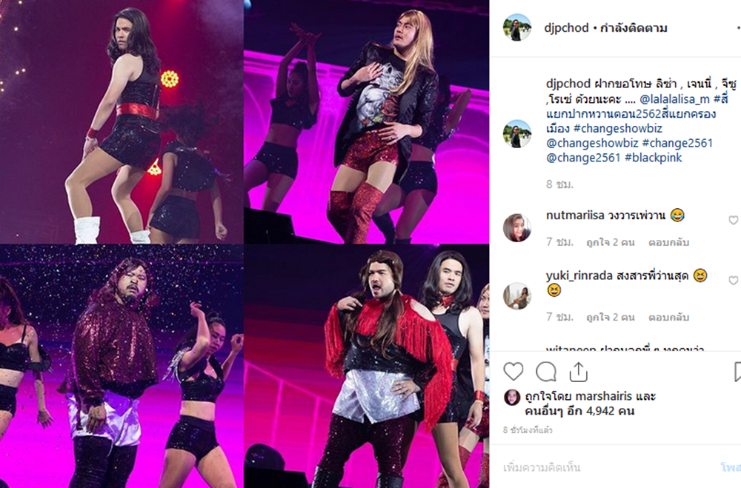This screenshot has height=488, width=741.
Task: Reply to yuki_rinrada's comment
Action: [668, 317]
